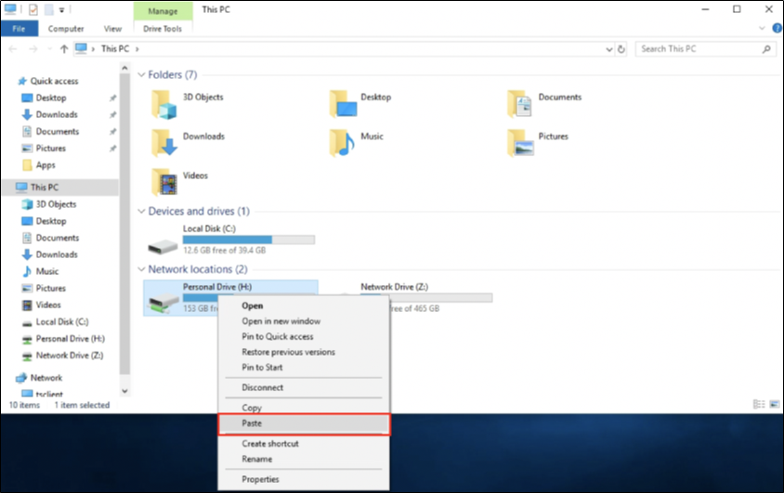
Task: Select Quick access in navigation pane
Action: click(x=54, y=81)
